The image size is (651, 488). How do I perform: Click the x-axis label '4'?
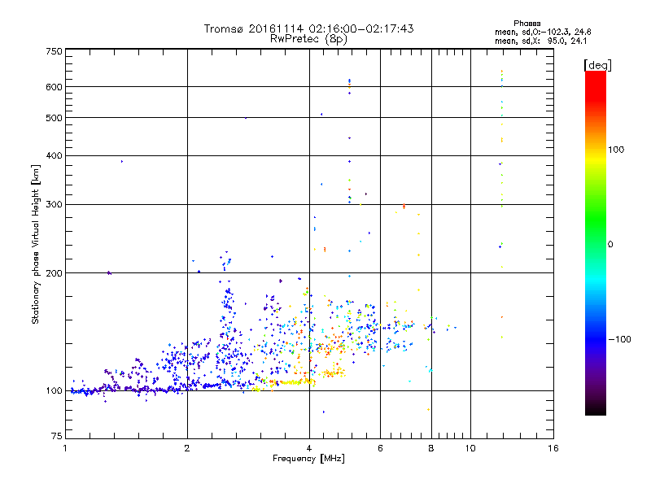309,448
